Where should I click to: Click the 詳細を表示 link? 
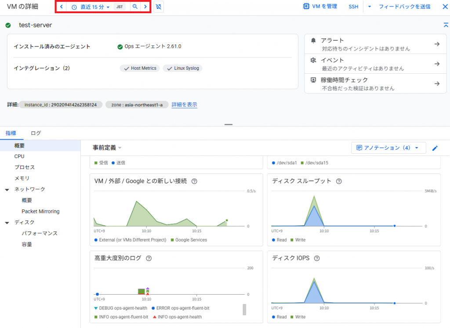(184, 105)
